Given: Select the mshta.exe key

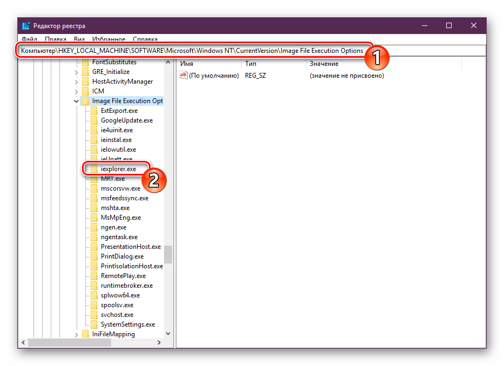Looking at the screenshot, I should pyautogui.click(x=115, y=208).
